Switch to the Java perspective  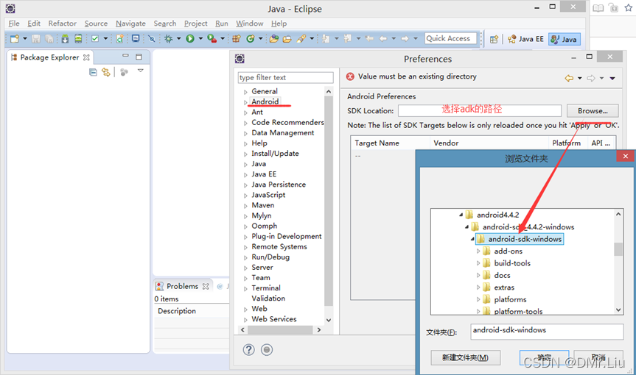tap(565, 39)
